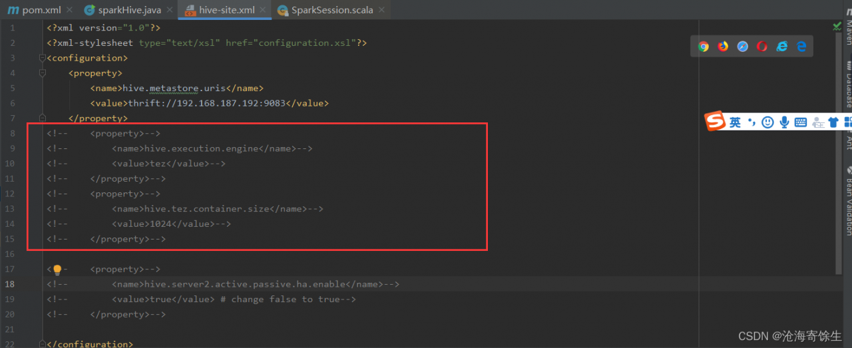Open file in Edge browser
852x348 pixels.
[801, 47]
